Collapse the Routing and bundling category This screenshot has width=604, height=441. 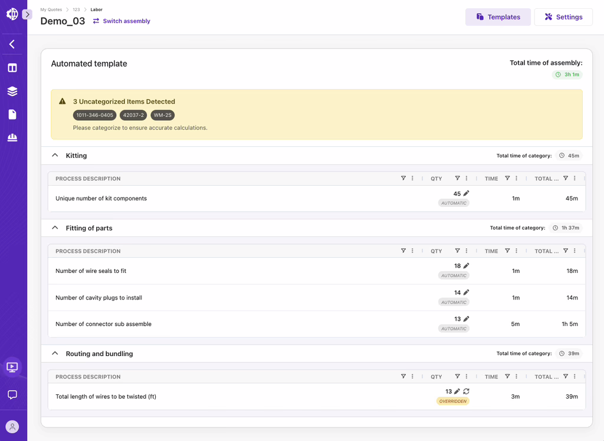pyautogui.click(x=55, y=354)
